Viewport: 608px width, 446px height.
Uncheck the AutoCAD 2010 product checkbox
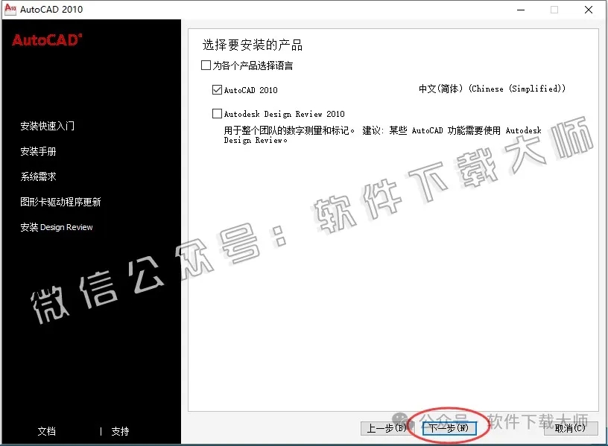click(217, 90)
